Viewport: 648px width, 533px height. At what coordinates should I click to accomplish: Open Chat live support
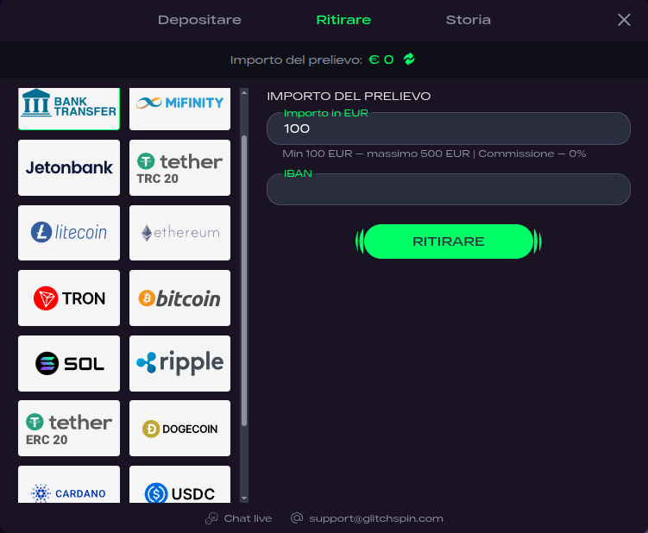pos(238,518)
